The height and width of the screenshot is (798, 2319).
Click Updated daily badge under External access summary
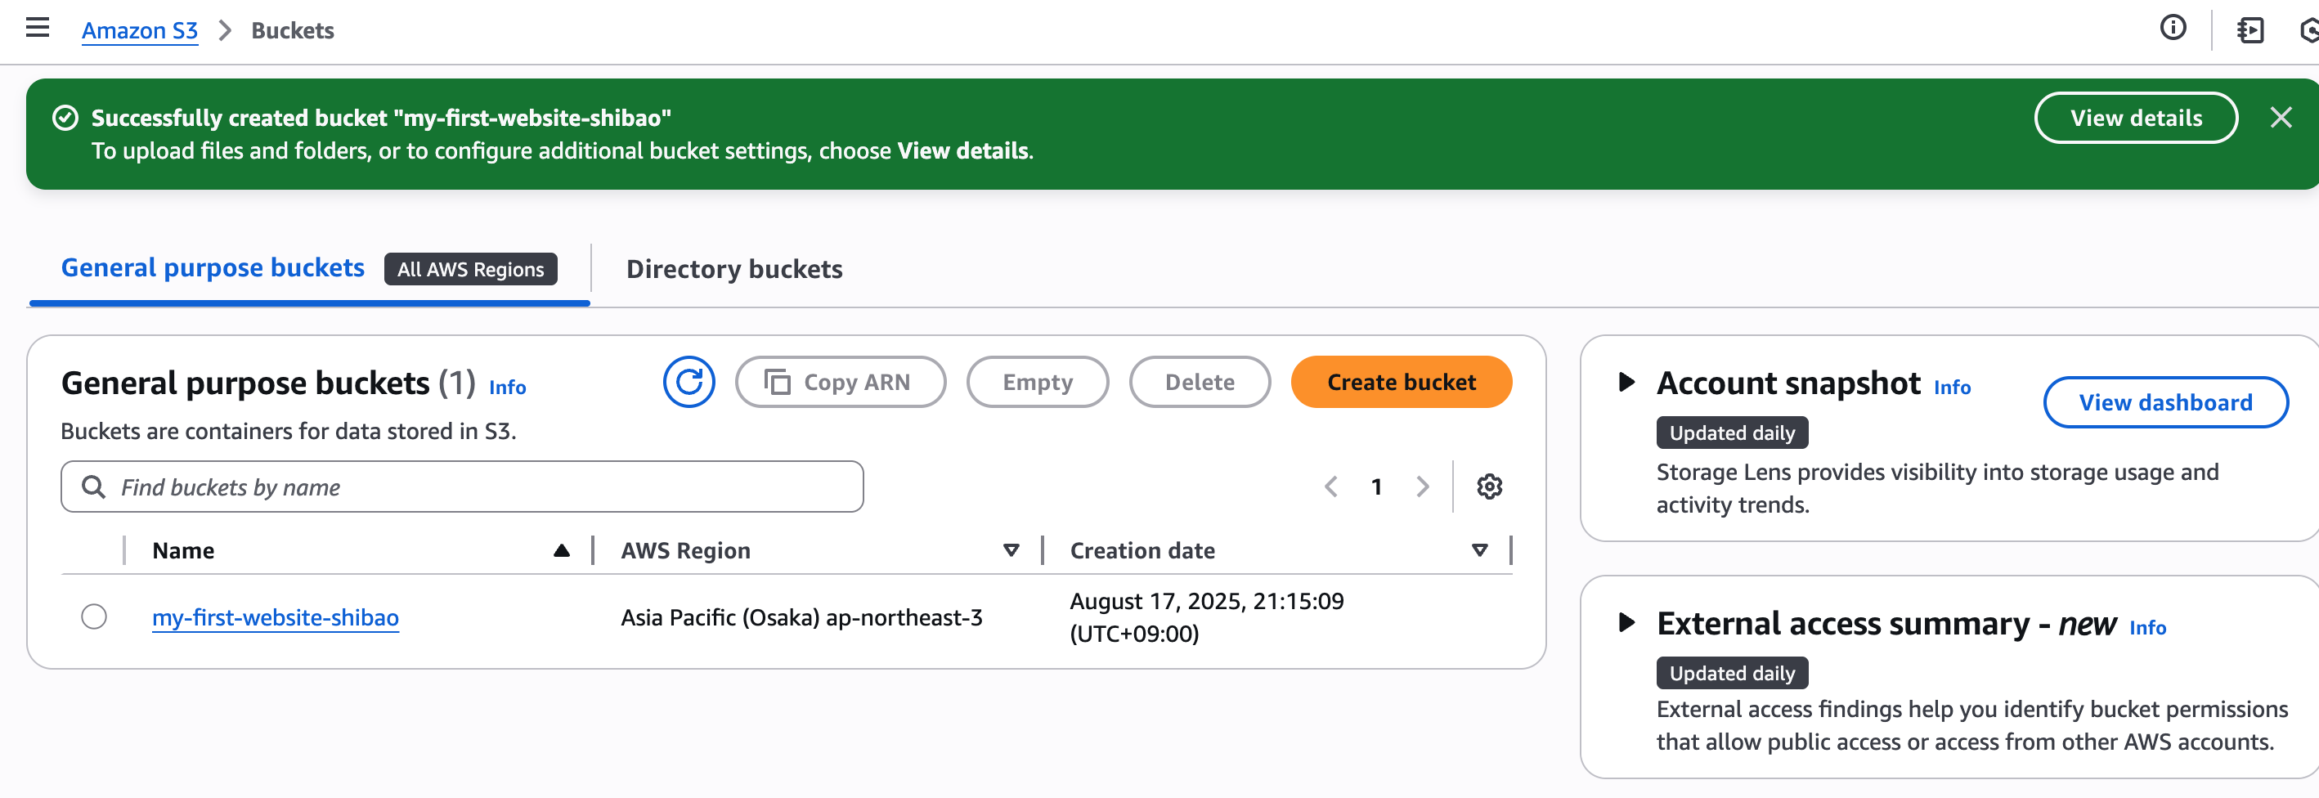click(1731, 673)
